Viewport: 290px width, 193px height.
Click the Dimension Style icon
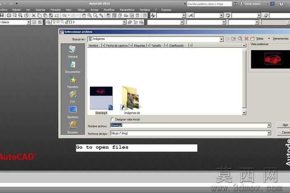[191, 15]
